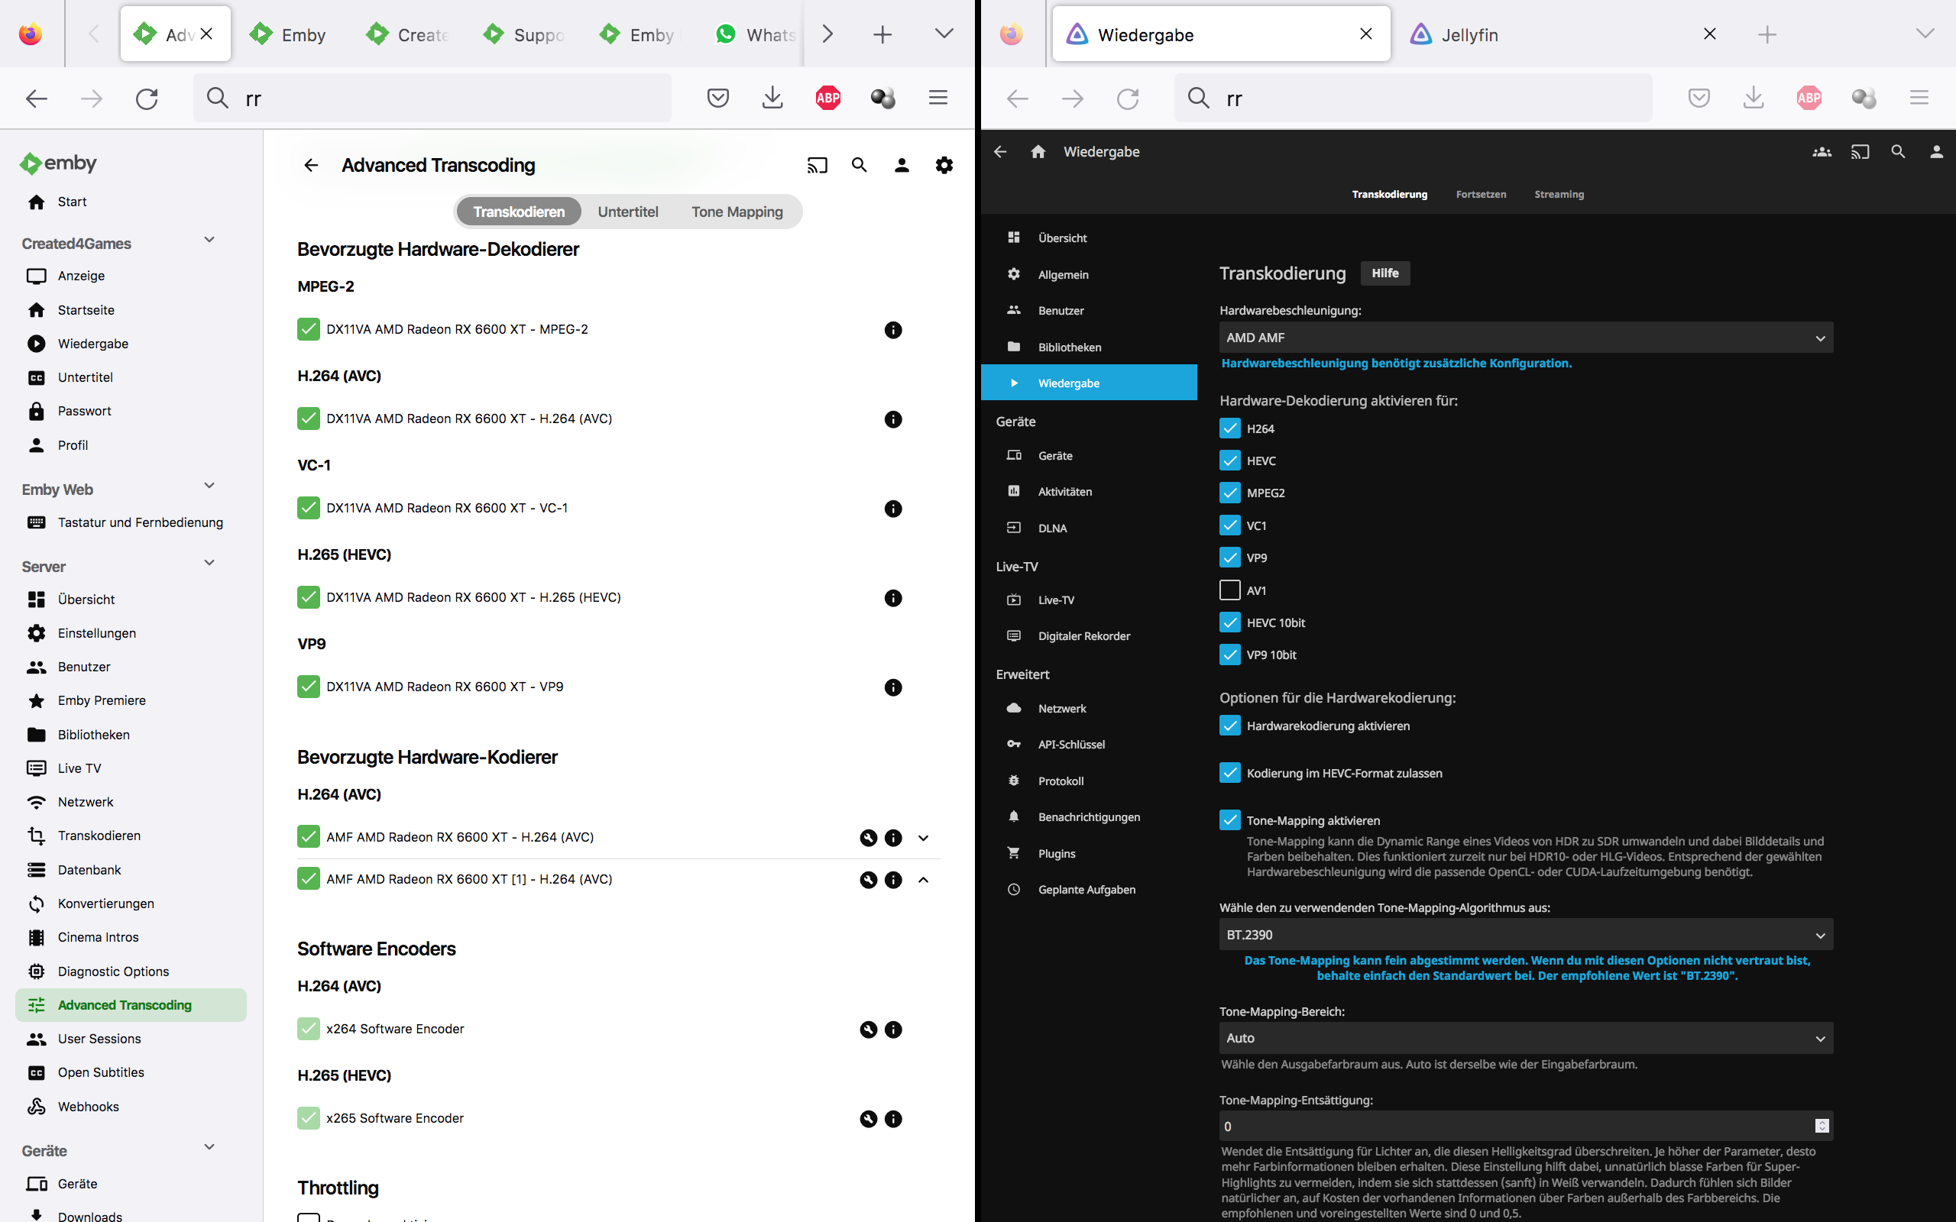1956x1222 pixels.
Task: Click the Emby cast-to-device icon
Action: click(x=816, y=166)
